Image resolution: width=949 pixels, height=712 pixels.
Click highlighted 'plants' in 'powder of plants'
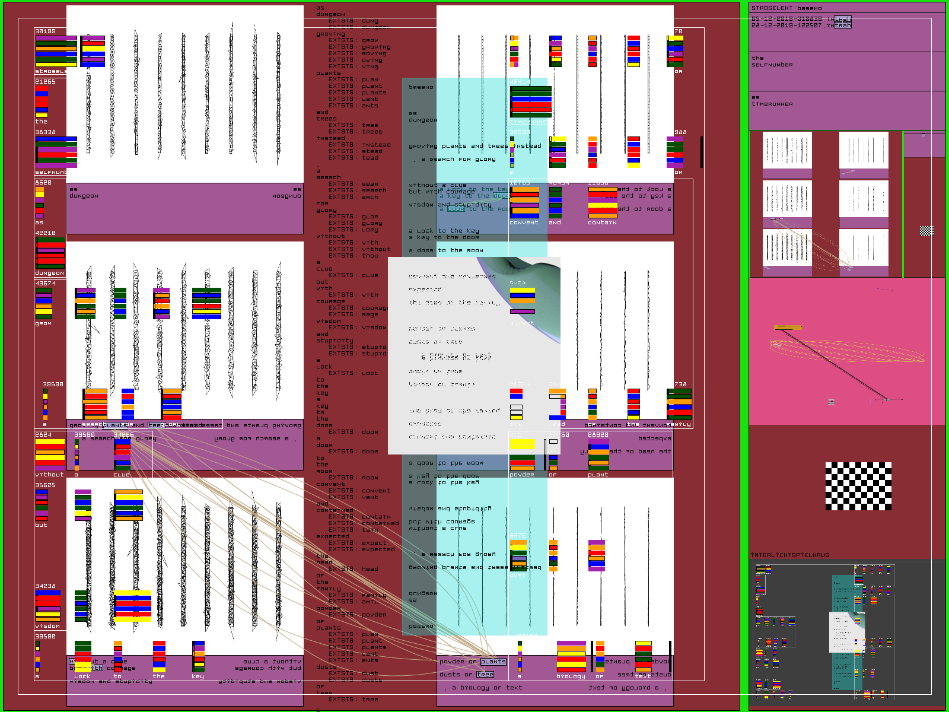coord(493,662)
